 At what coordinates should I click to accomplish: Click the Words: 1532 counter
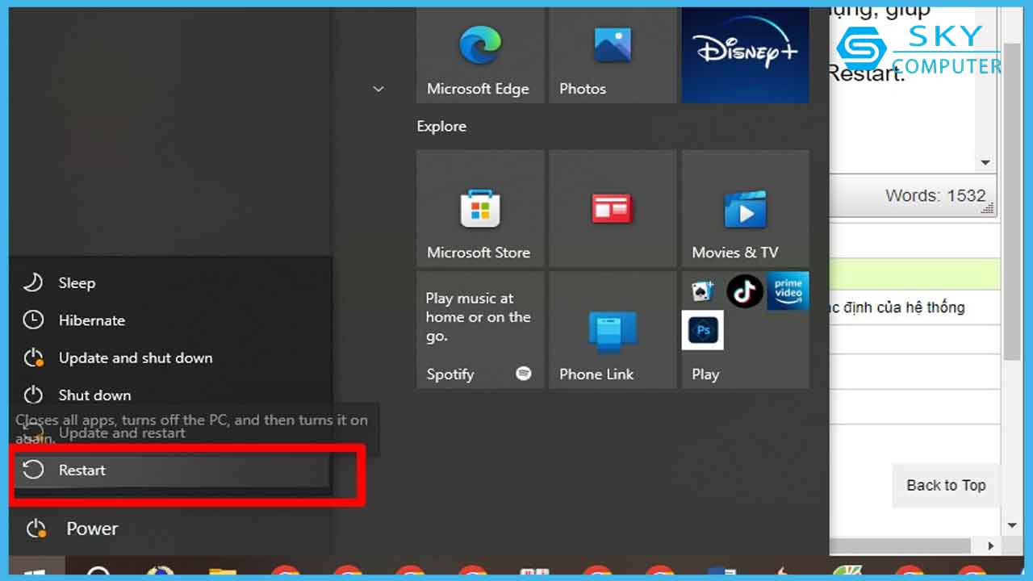(935, 195)
